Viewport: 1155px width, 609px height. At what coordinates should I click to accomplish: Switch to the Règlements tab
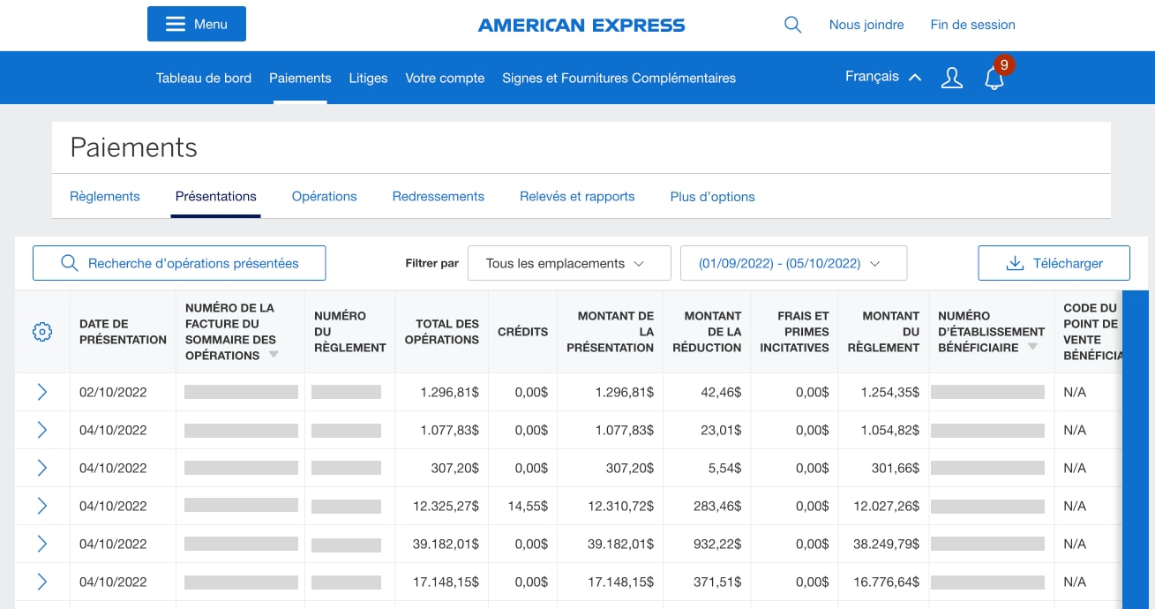point(105,197)
